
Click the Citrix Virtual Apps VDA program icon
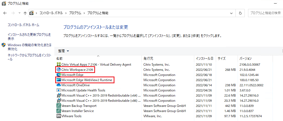point(58,65)
